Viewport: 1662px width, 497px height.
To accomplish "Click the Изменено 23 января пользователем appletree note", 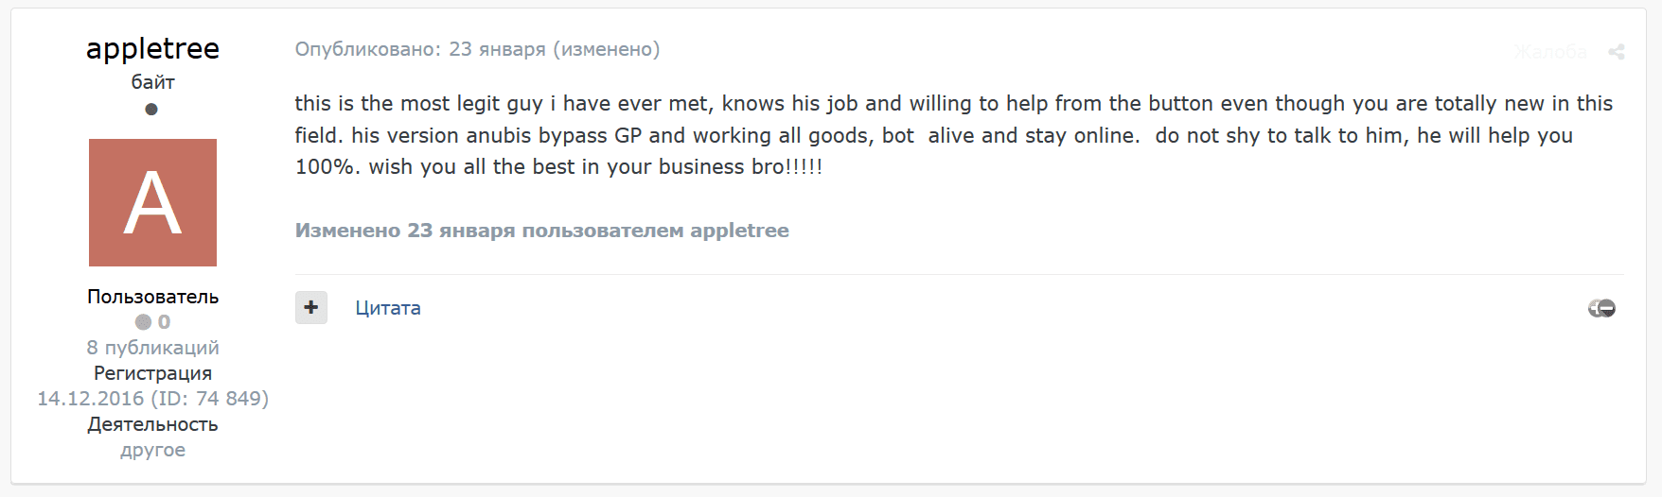I will pyautogui.click(x=541, y=231).
